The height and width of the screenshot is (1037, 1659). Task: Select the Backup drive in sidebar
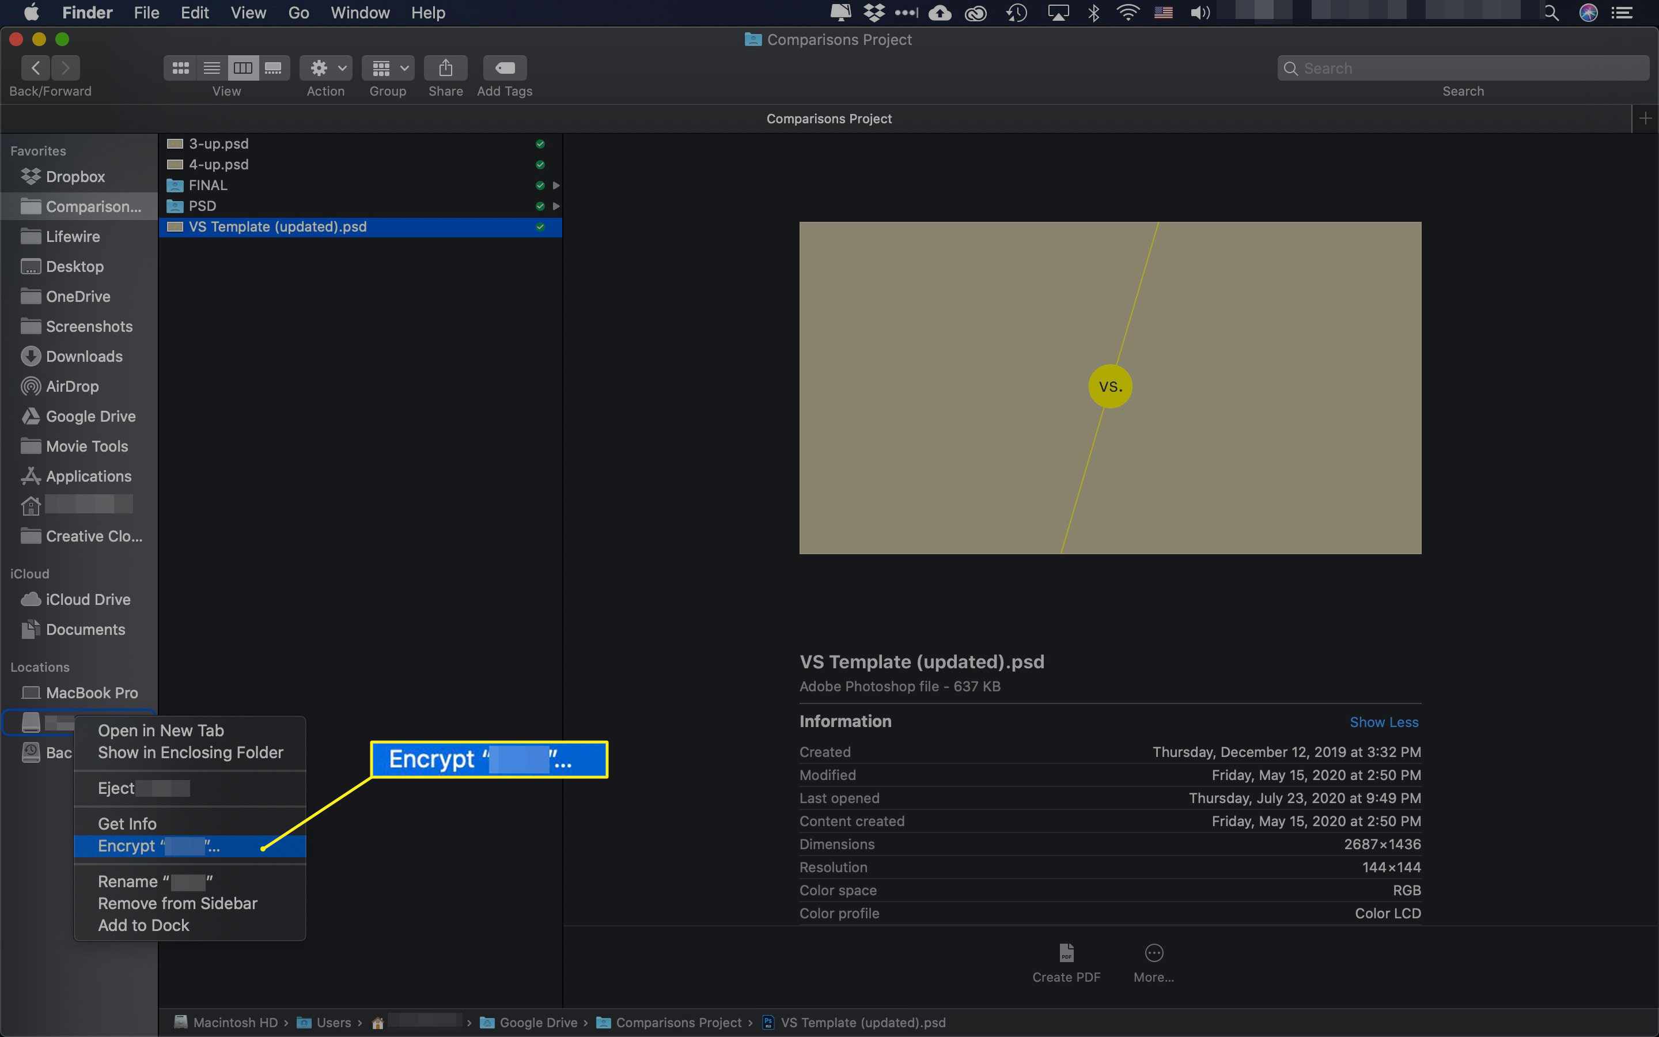point(47,752)
